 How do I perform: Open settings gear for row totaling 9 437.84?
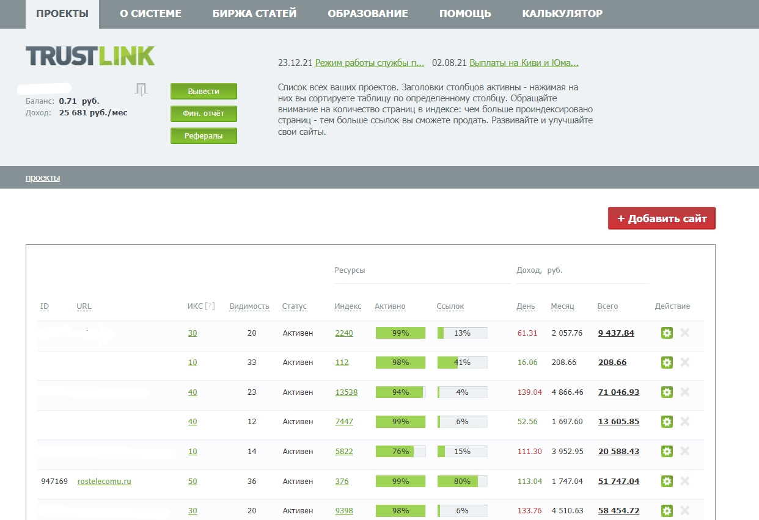tap(667, 333)
